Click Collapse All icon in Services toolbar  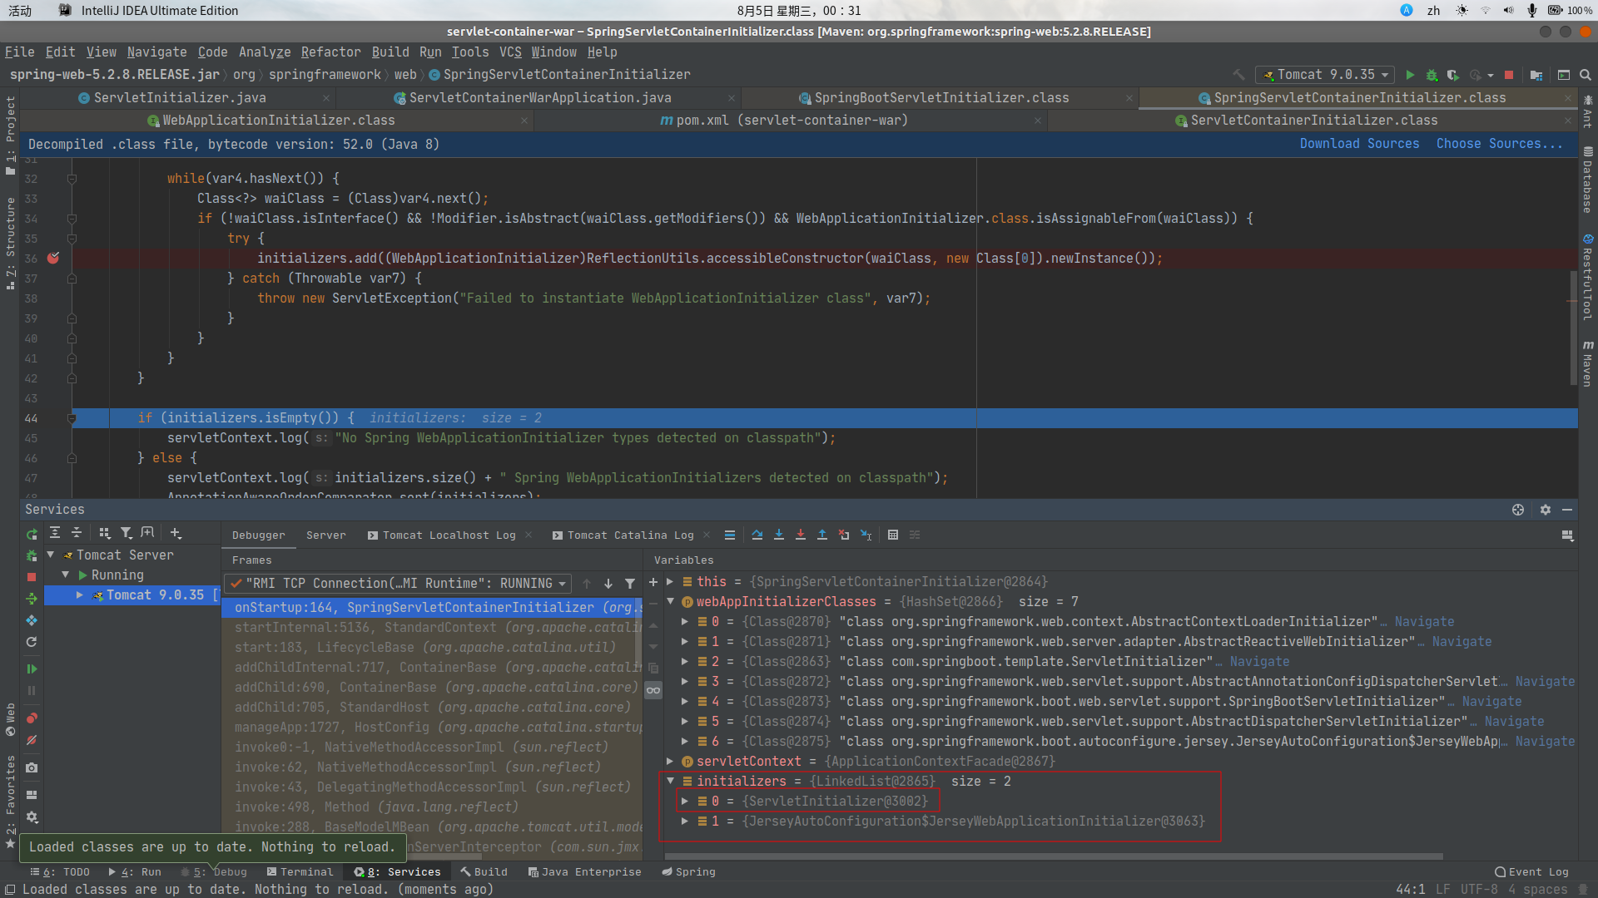[77, 533]
